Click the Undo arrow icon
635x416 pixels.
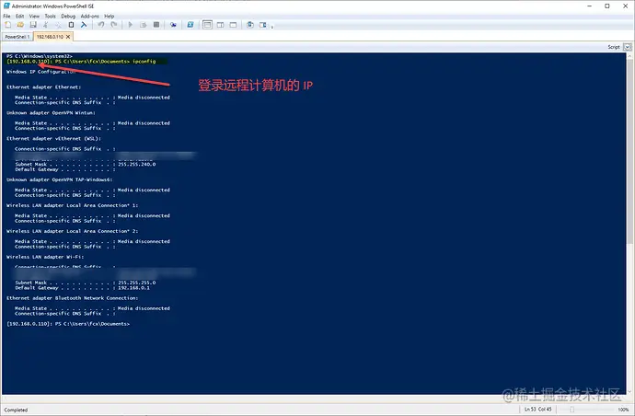coord(101,25)
